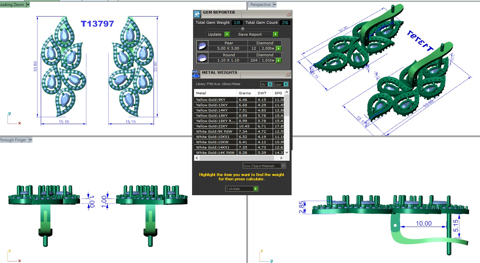Click the Gem Reporter panel icon
The image size is (480, 263).
coord(197,14)
